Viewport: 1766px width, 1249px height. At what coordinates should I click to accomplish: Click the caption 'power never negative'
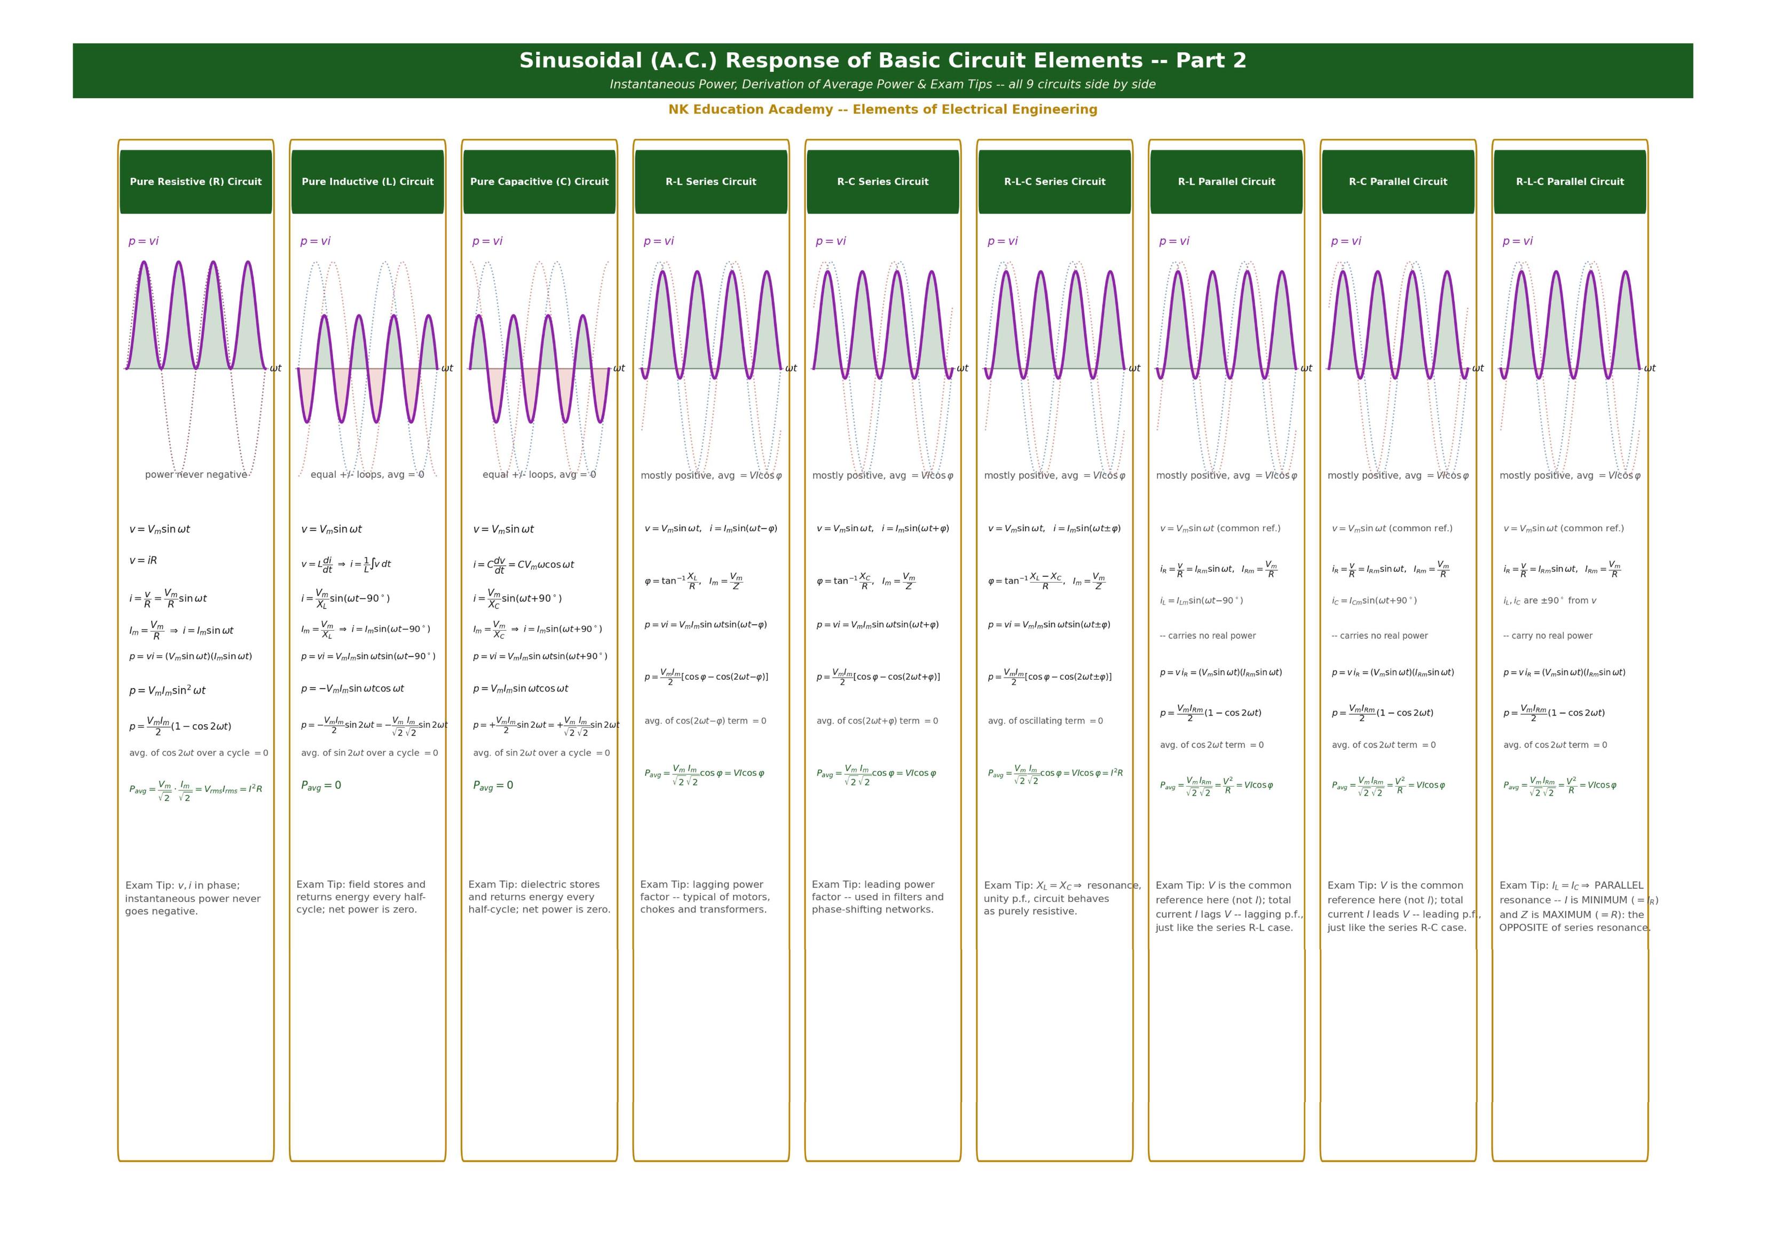tap(196, 475)
